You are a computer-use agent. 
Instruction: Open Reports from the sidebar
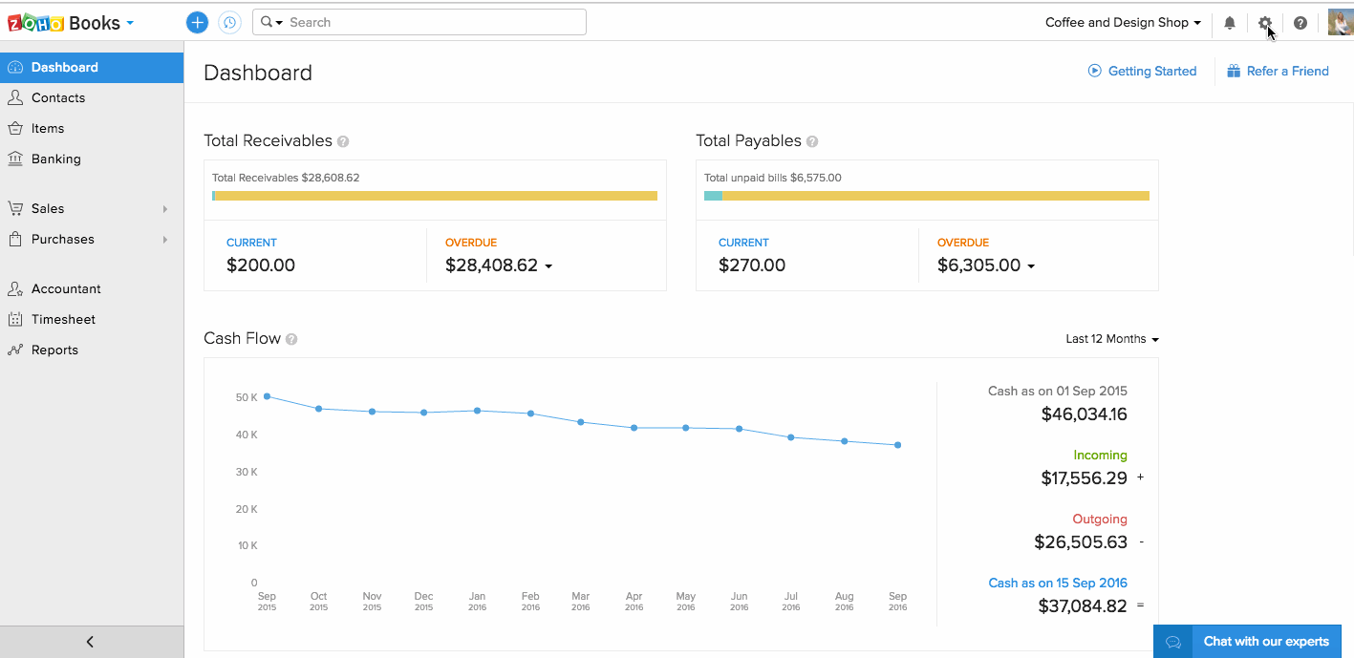[x=54, y=350]
